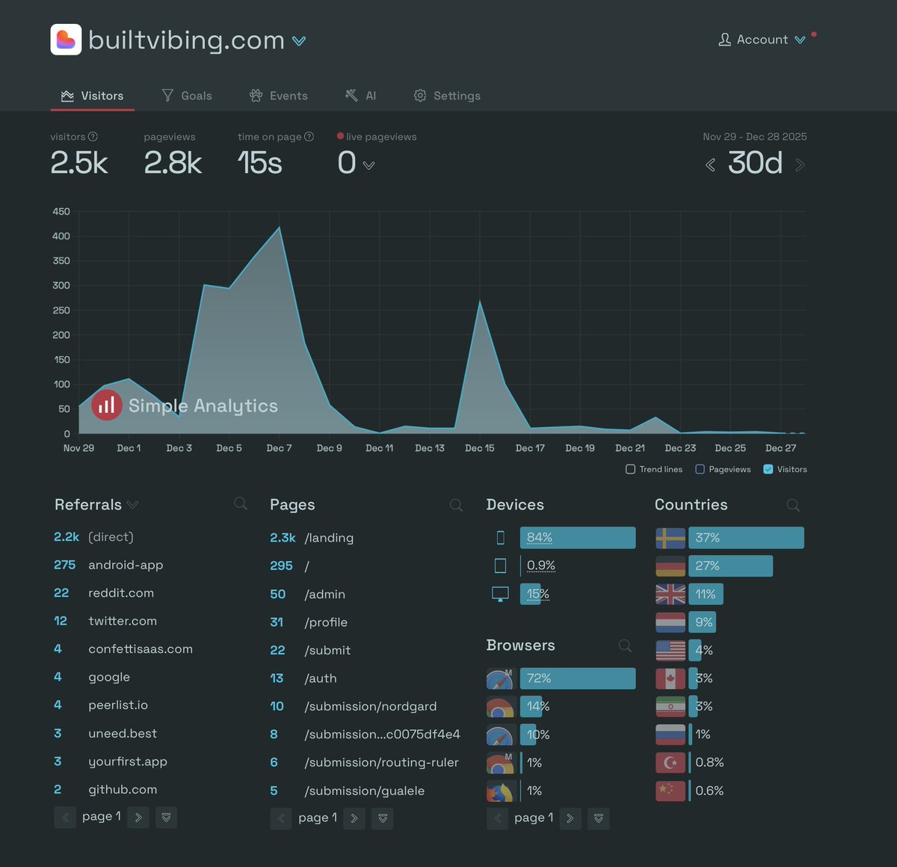Click the Turkey flag icon
Viewport: 897px width, 867px height.
coord(671,762)
